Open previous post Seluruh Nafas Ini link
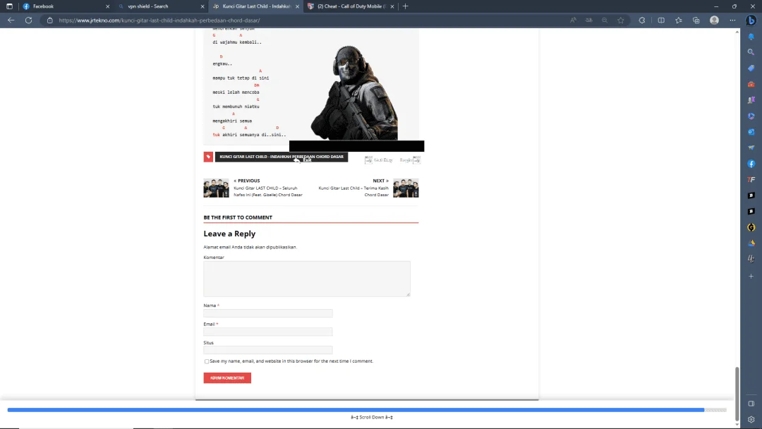Viewport: 762px width, 429px height. pos(268,191)
